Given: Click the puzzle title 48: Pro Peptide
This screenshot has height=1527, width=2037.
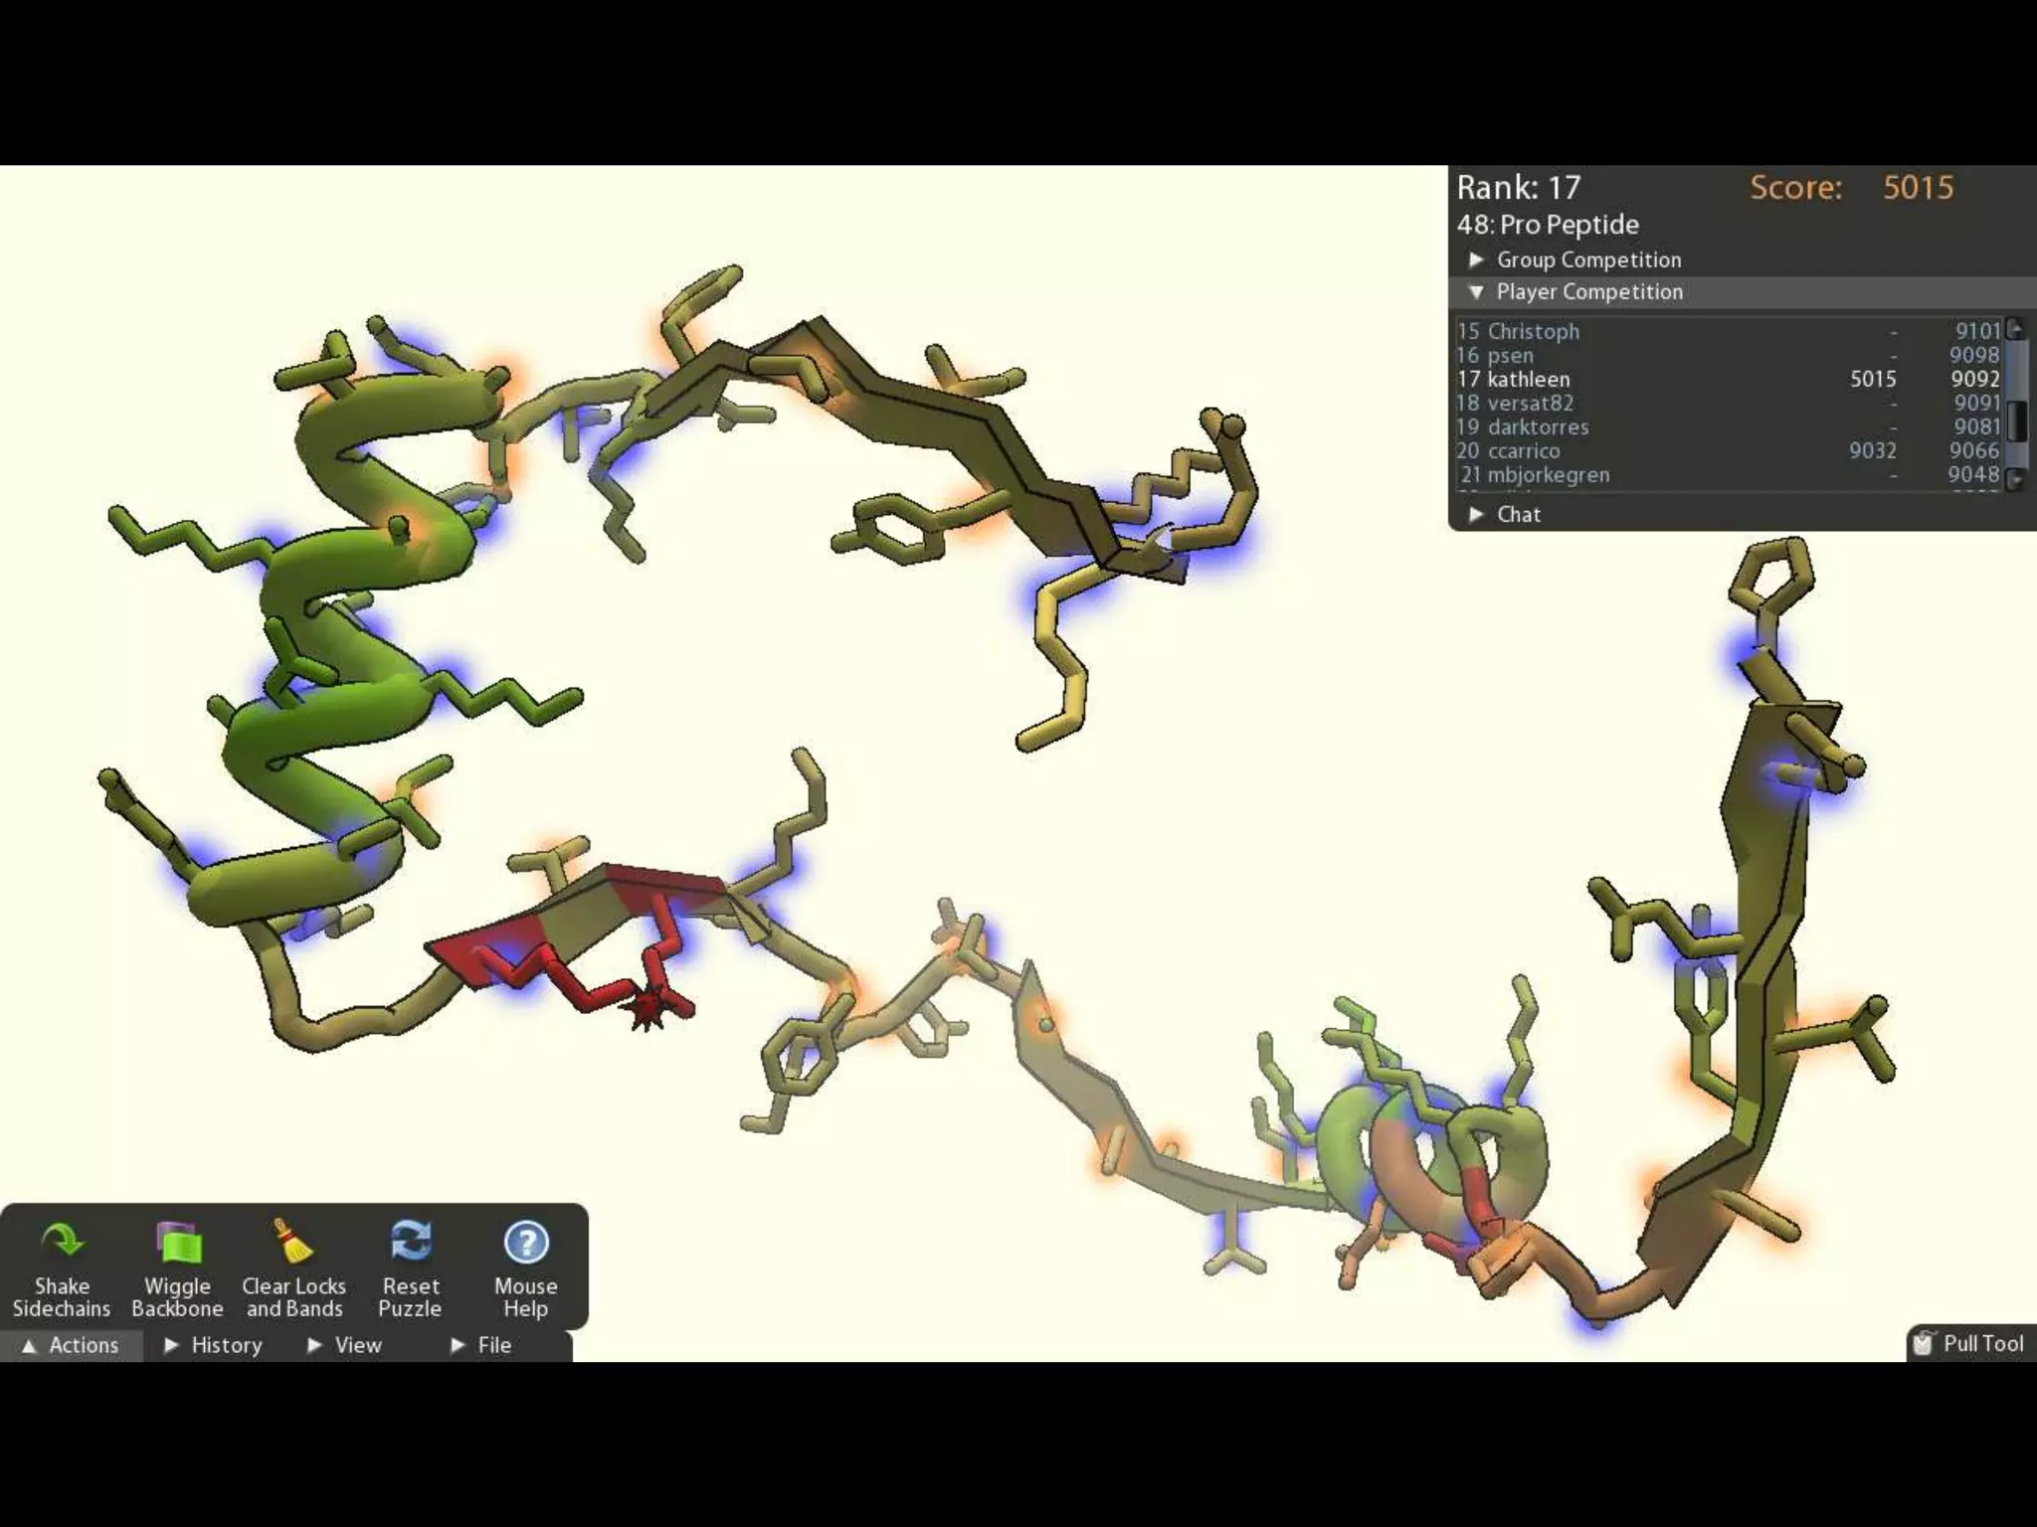Looking at the screenshot, I should coord(1548,225).
